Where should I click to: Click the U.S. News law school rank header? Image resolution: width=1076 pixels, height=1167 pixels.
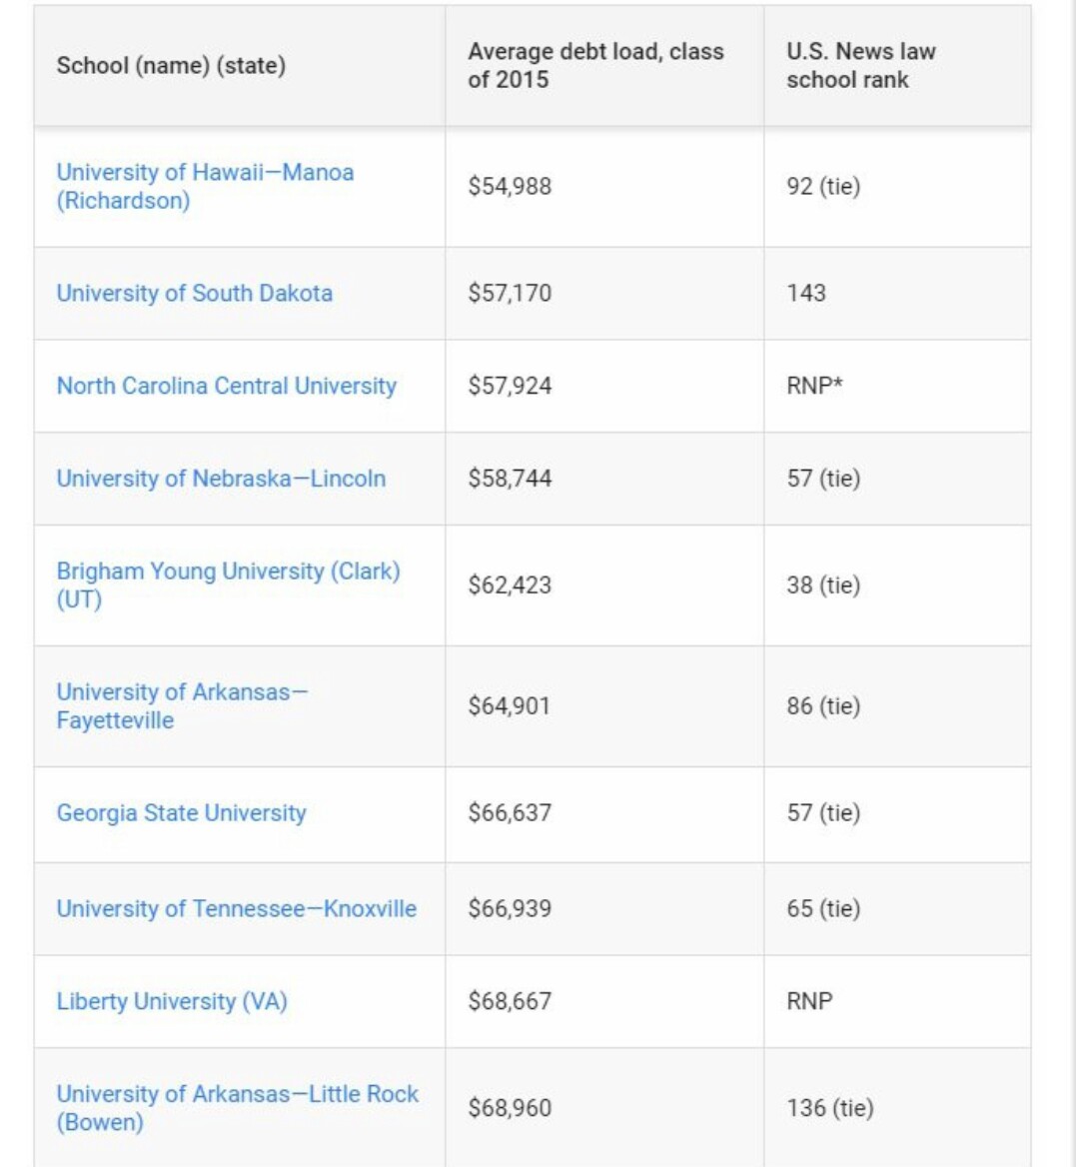click(860, 66)
